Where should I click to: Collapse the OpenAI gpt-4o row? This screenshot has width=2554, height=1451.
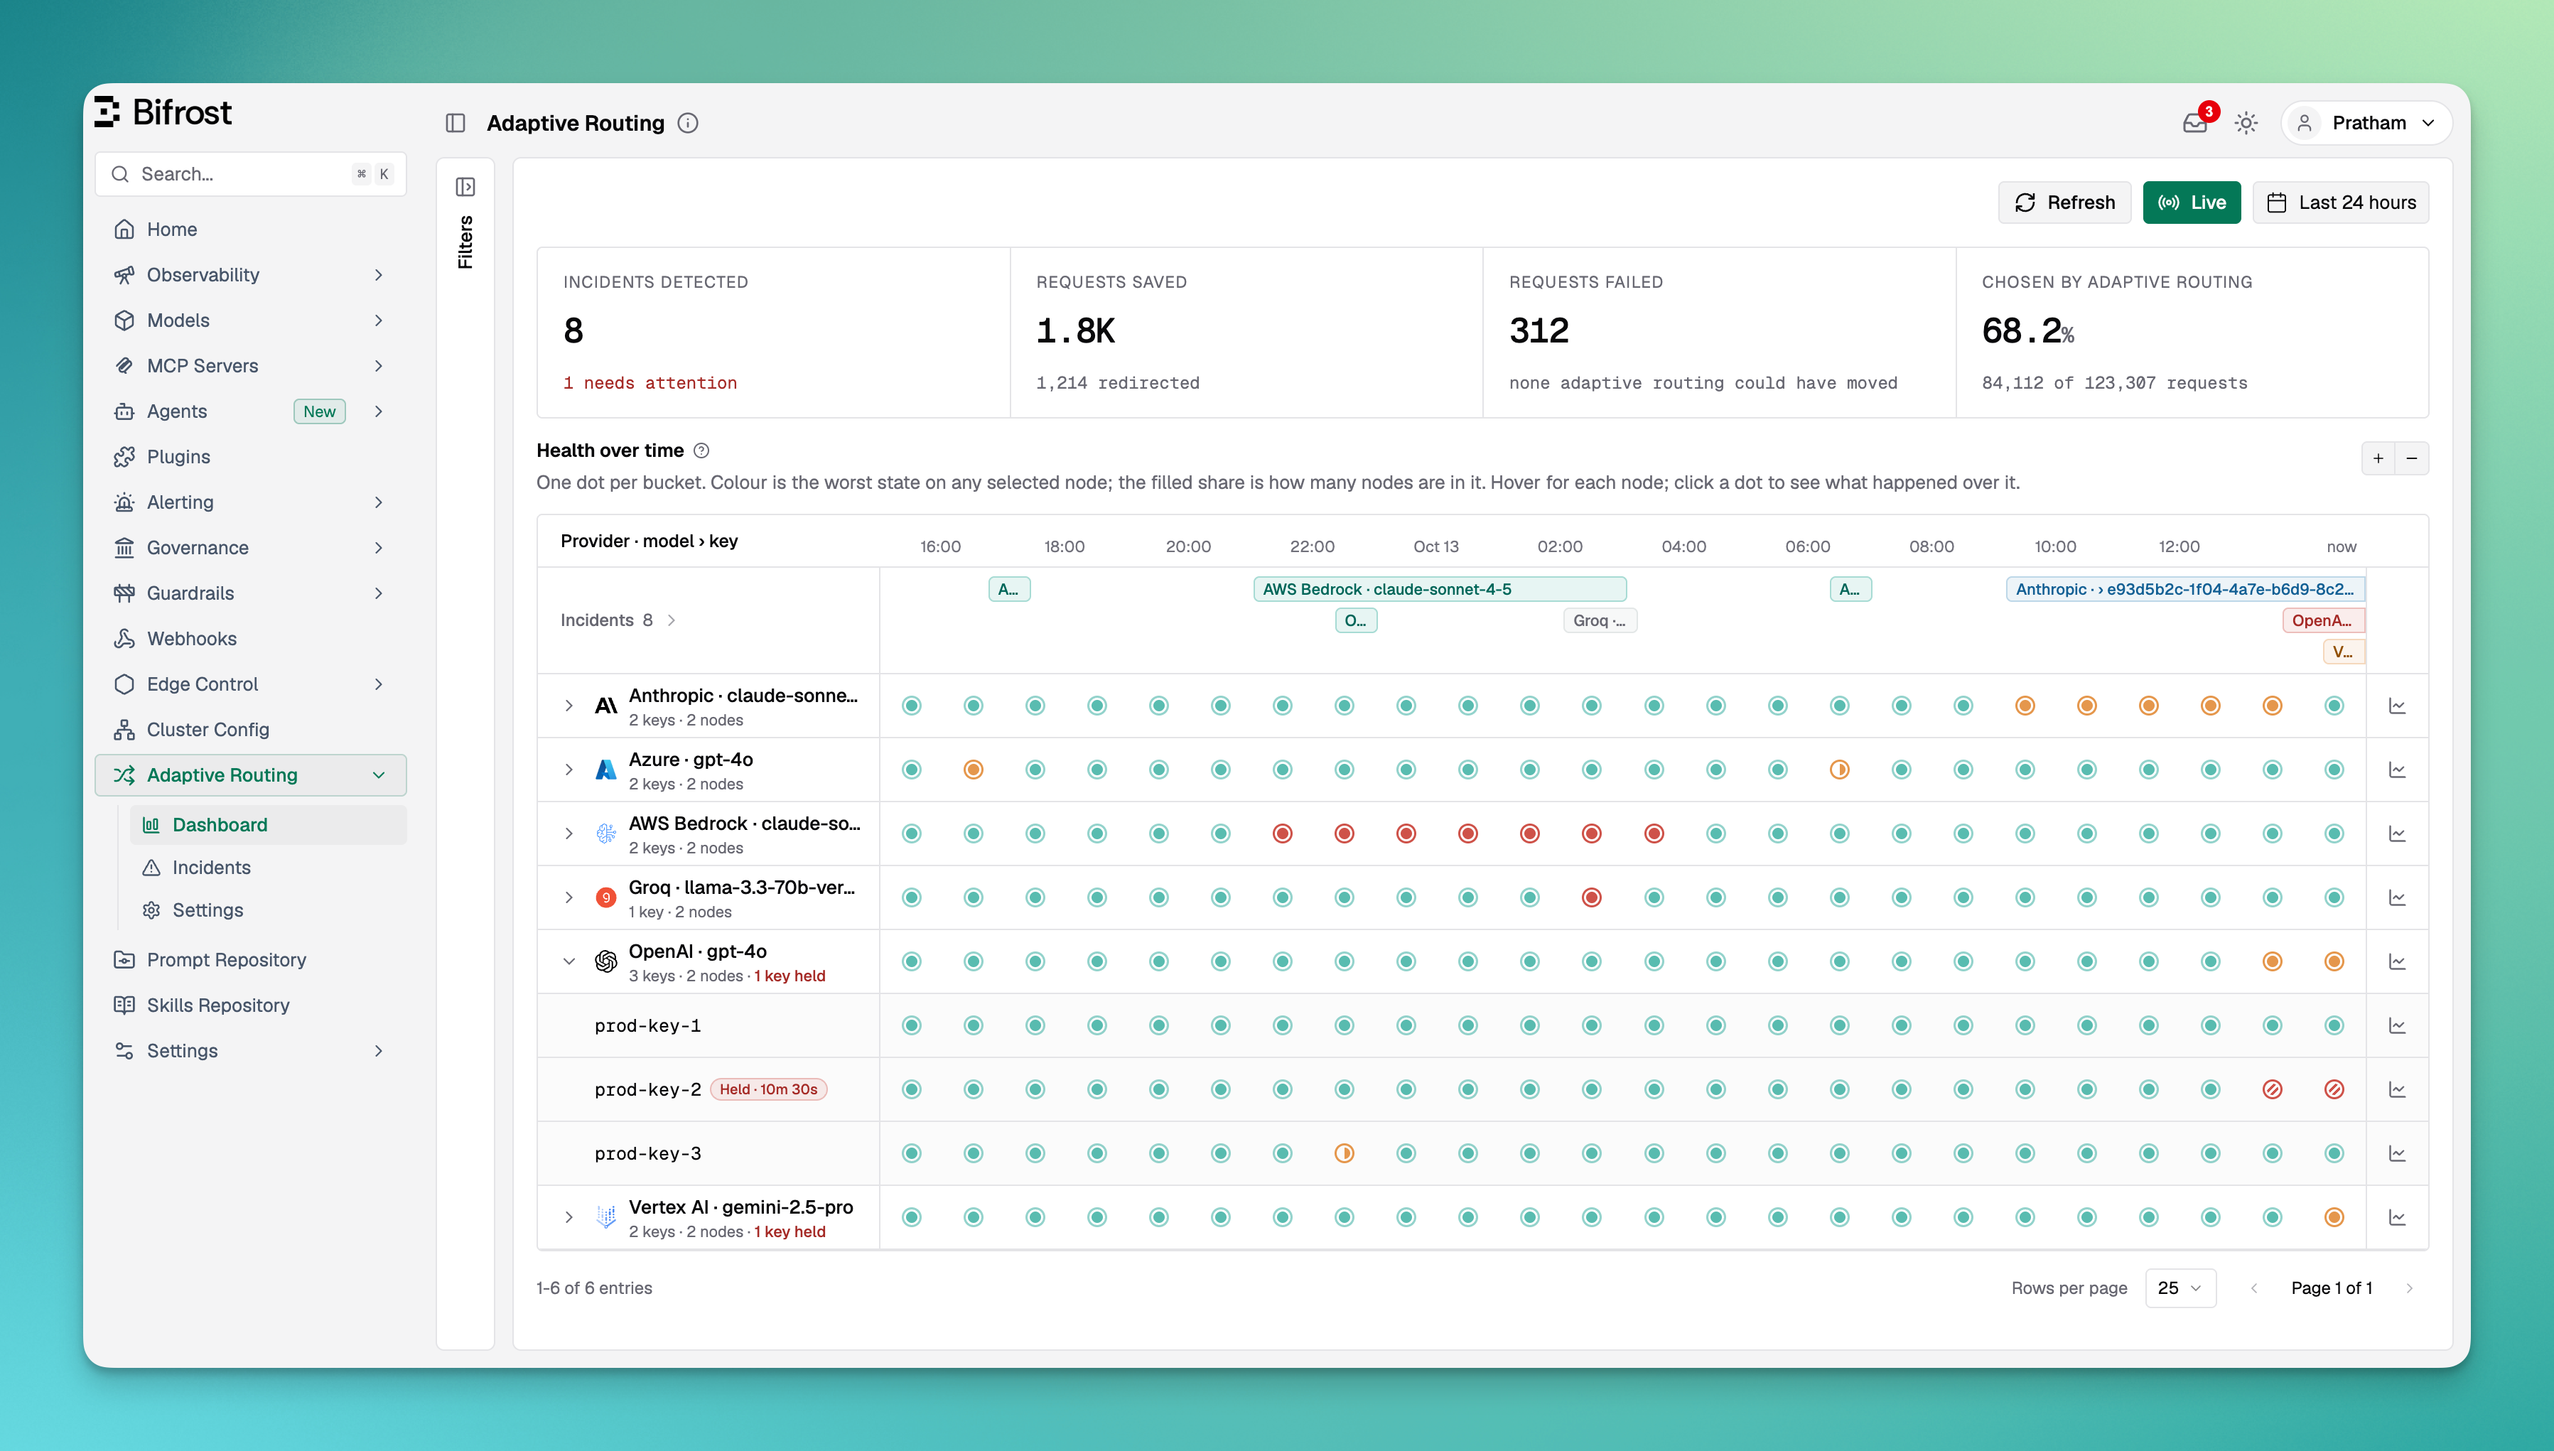pos(569,961)
